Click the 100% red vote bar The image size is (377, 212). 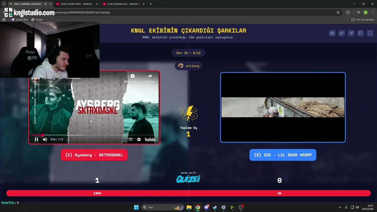tap(97, 193)
